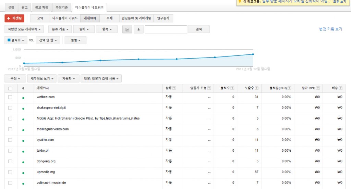Check the upmedia.mg row checkbox
This screenshot has width=351, height=189.
(x=10, y=172)
